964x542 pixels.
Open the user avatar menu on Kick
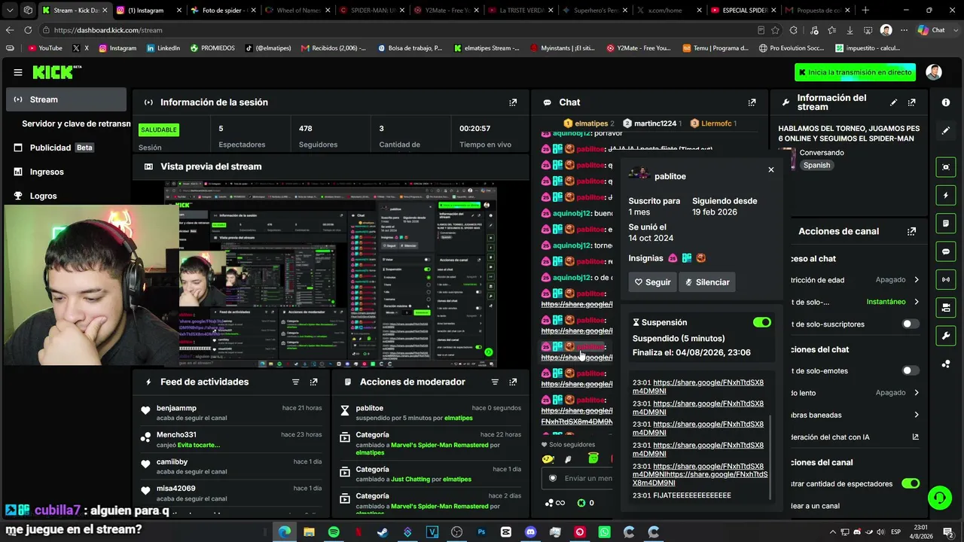(934, 72)
